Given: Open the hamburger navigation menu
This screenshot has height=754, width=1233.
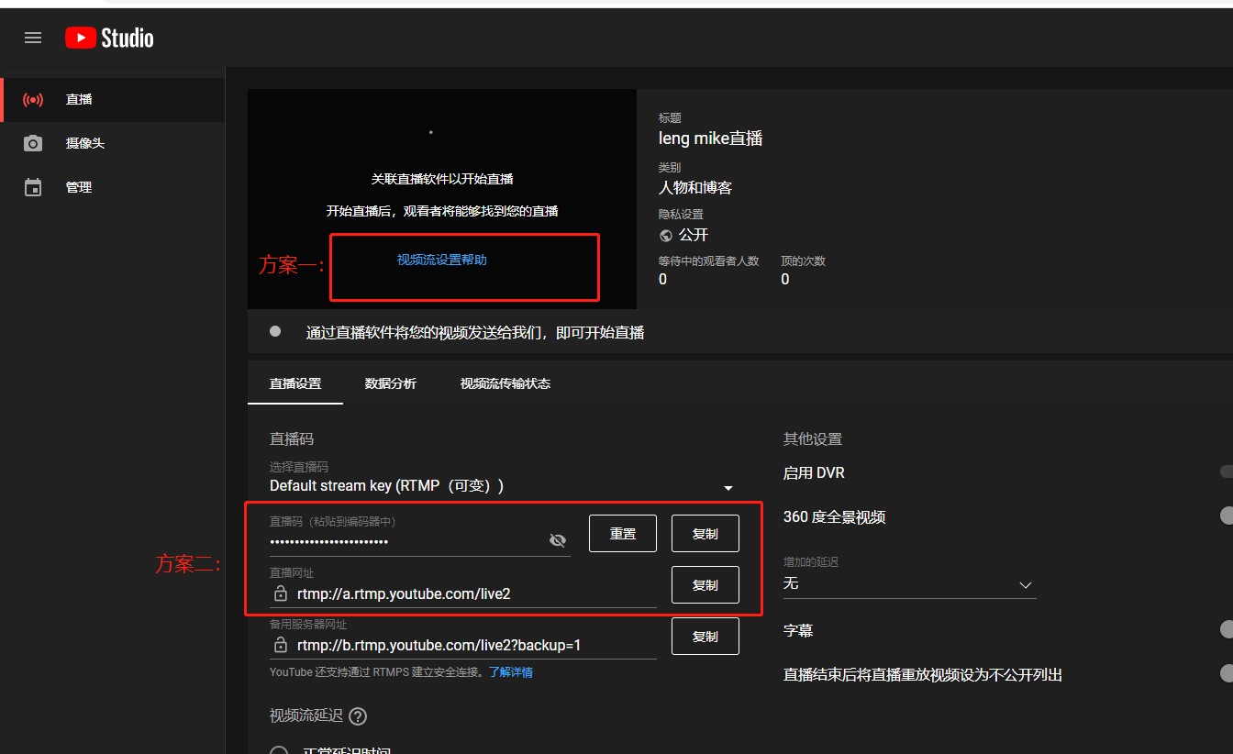Looking at the screenshot, I should tap(33, 38).
